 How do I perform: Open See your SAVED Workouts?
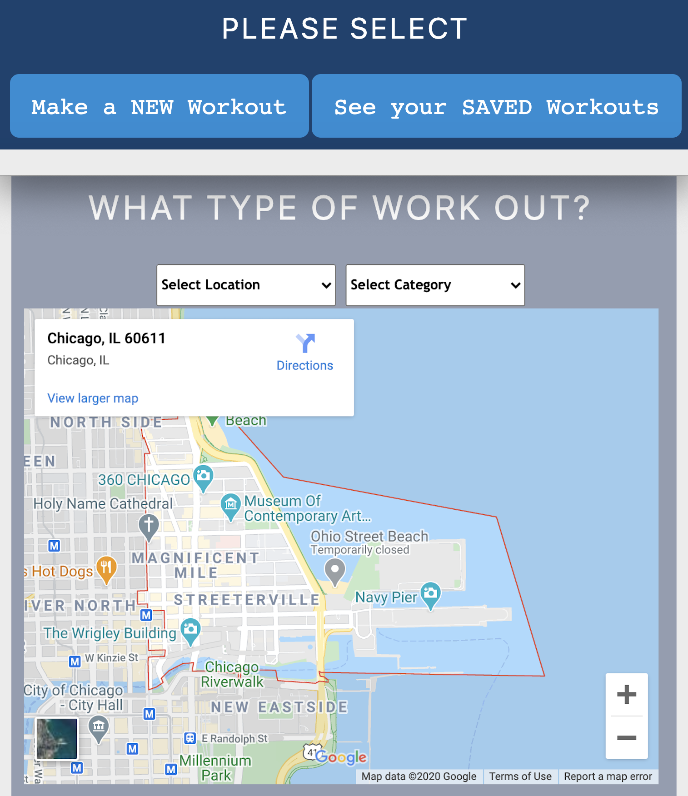[x=496, y=106]
